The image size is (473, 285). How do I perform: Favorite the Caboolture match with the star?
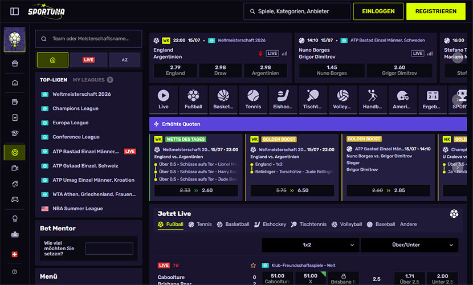[253, 266]
